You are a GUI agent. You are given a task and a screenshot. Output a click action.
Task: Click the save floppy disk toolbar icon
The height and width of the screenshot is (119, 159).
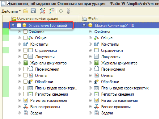coord(33,11)
